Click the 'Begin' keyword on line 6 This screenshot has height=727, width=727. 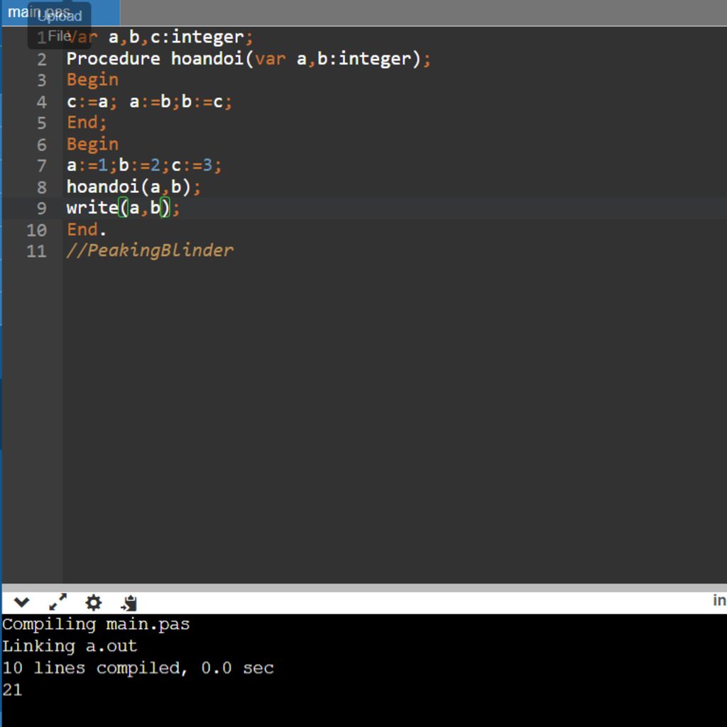92,144
